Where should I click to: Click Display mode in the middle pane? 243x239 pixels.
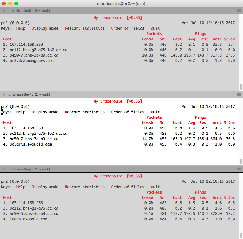point(45,112)
